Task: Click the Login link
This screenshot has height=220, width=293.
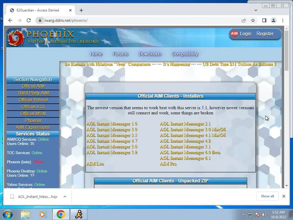Action: point(246,34)
